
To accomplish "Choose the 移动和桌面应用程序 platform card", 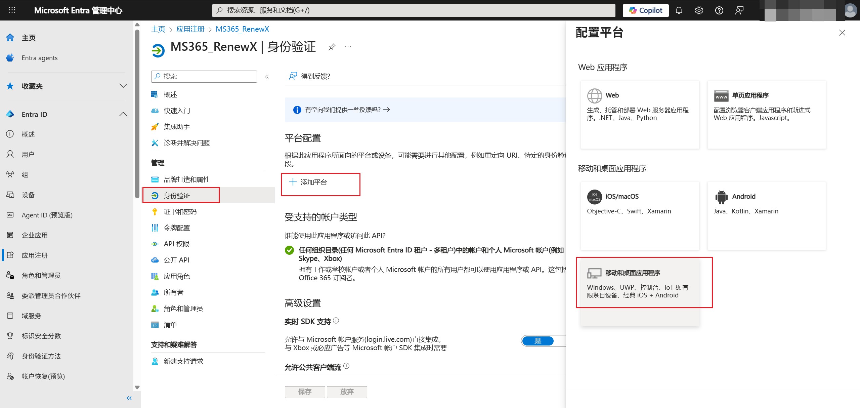I will 640,292.
